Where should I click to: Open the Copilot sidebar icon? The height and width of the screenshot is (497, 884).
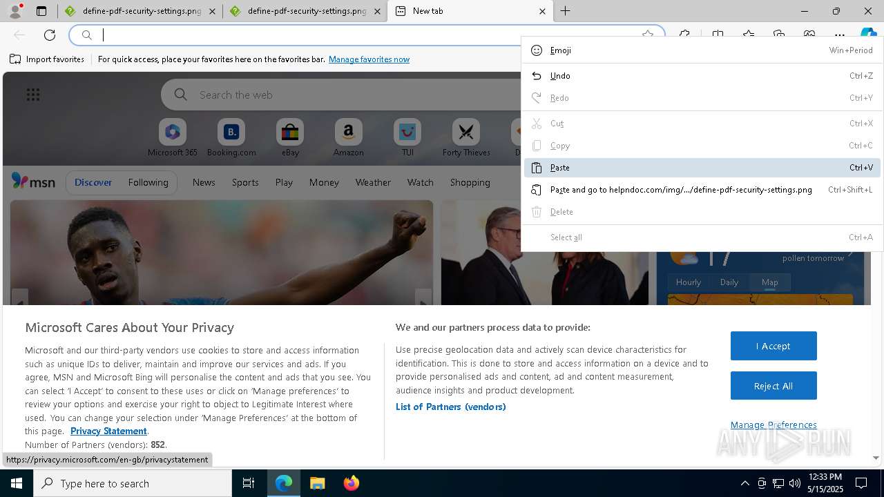(868, 35)
